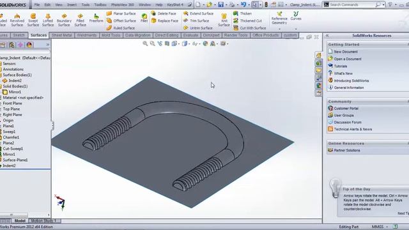Click the Trim Surface command
Screen dimensions: 409x230
coord(196,20)
